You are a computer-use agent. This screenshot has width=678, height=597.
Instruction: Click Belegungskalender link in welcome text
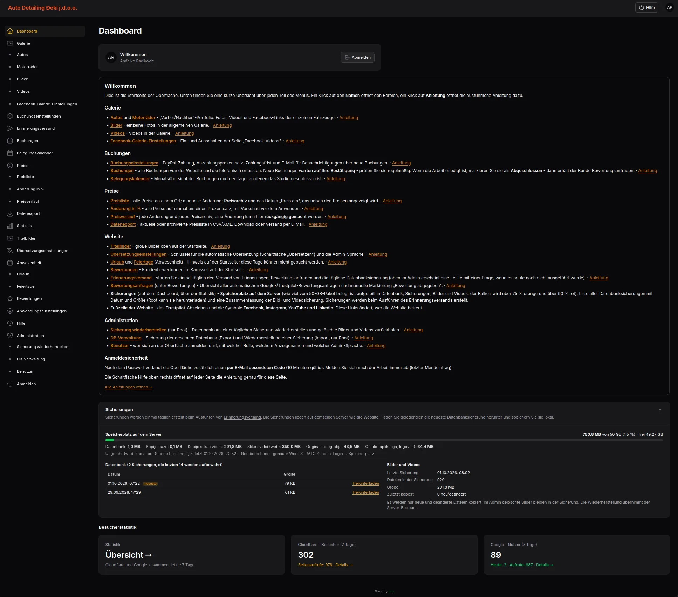tap(130, 179)
